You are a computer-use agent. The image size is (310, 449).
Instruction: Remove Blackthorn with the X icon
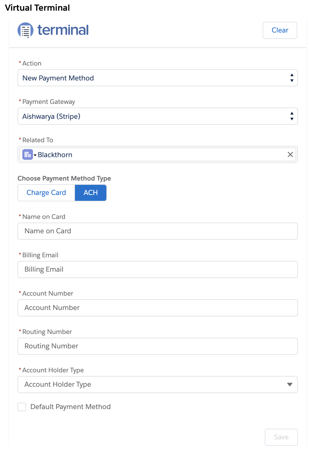coord(290,154)
